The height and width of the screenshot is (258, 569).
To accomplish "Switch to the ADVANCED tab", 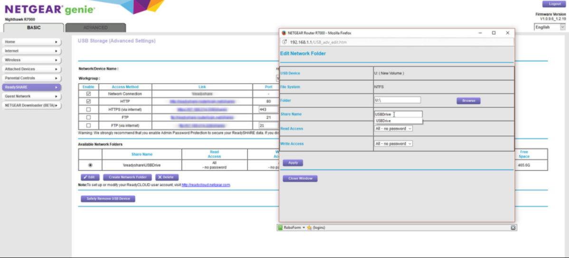I will point(95,28).
